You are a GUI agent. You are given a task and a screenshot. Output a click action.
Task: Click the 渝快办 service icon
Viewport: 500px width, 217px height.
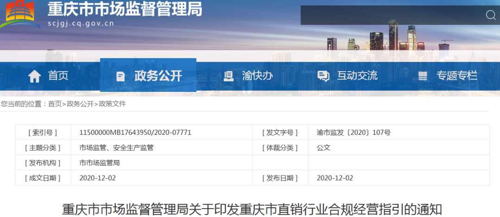point(228,76)
